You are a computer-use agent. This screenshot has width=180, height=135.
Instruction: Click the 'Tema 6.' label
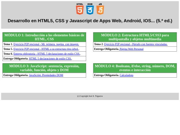(8, 54)
